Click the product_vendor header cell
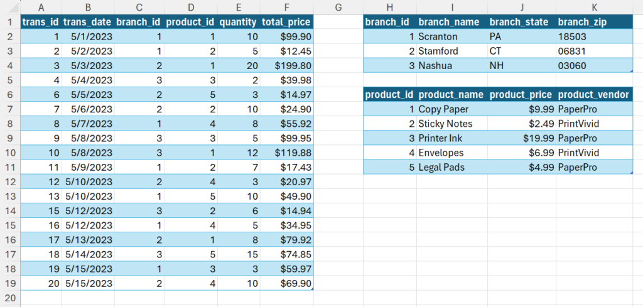Image resolution: width=643 pixels, height=307 pixels. [x=594, y=95]
